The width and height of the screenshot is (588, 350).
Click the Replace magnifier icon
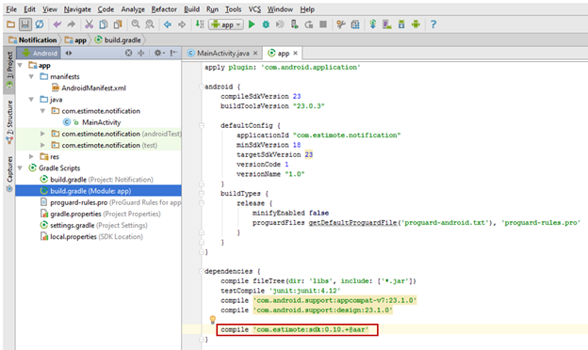[150, 24]
